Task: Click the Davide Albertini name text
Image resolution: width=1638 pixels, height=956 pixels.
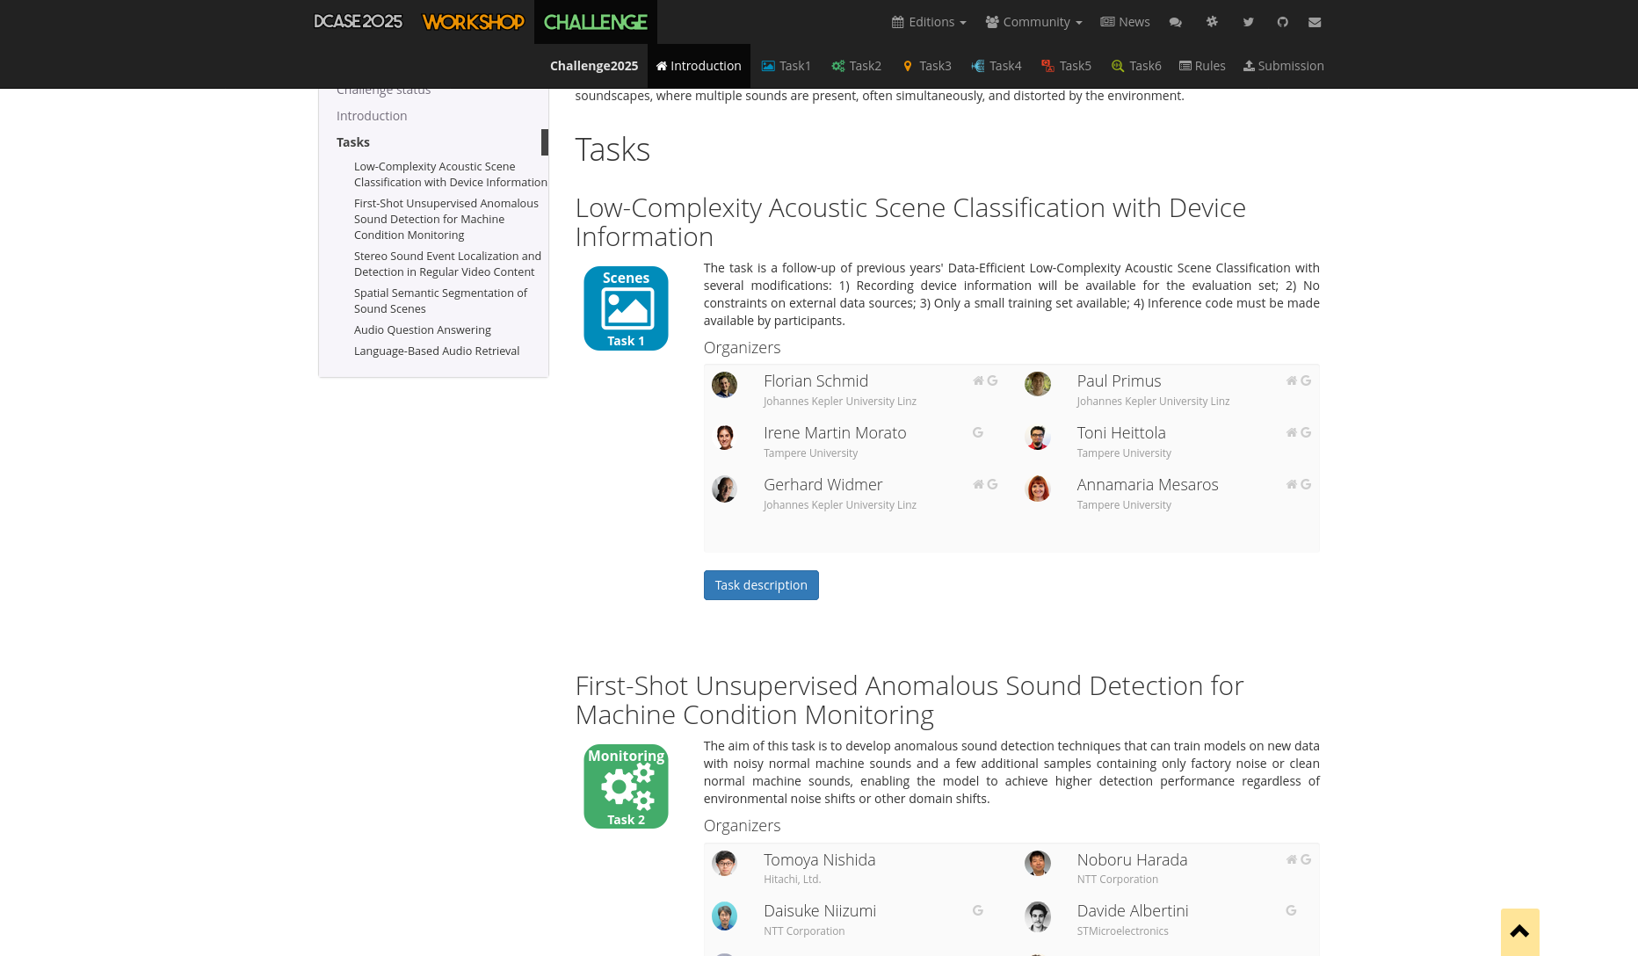Action: click(1133, 910)
